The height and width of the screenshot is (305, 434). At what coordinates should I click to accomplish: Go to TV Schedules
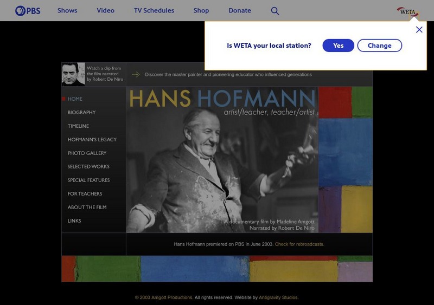(x=154, y=11)
